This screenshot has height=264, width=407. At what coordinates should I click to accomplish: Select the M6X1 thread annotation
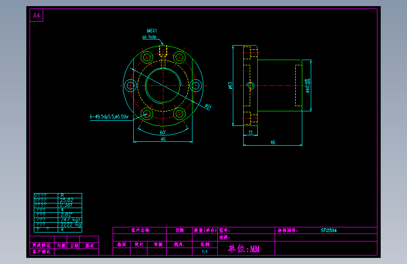click(x=152, y=31)
